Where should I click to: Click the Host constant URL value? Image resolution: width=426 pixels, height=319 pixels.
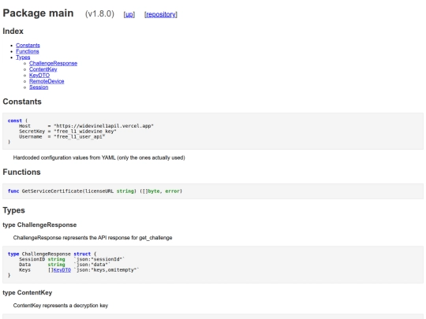point(103,126)
